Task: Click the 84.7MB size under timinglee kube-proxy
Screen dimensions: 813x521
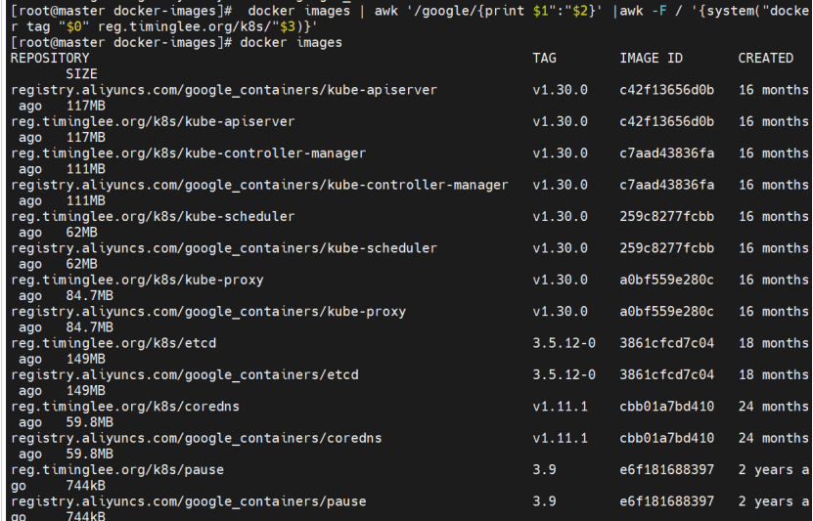Action: coord(89,296)
